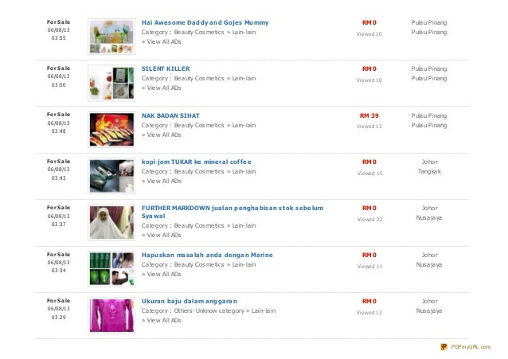The width and height of the screenshot is (508, 359).
Task: Open FURTHER MARKDOWN jualan penghabisan stok listing
Action: pyautogui.click(x=233, y=212)
